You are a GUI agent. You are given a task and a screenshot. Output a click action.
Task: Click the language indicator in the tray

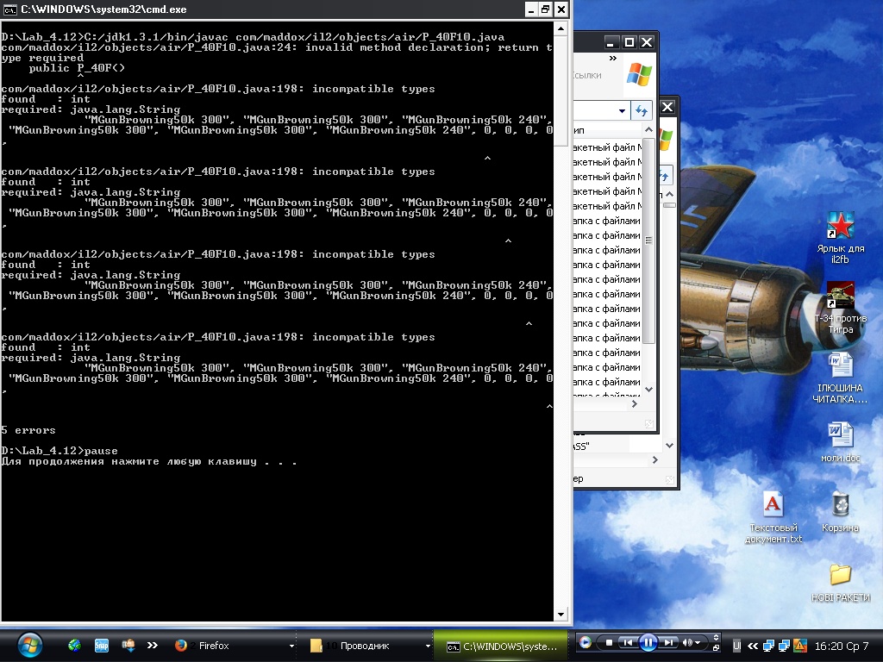(736, 646)
